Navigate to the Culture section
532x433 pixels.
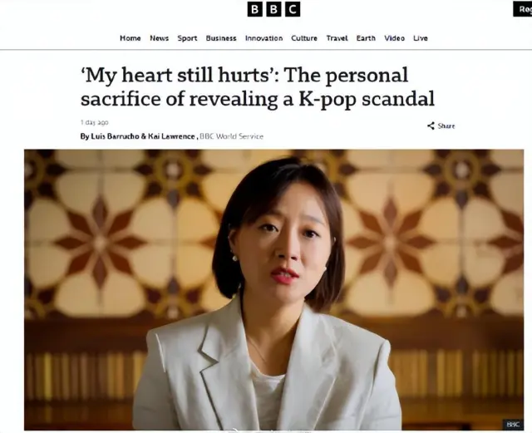tap(304, 38)
